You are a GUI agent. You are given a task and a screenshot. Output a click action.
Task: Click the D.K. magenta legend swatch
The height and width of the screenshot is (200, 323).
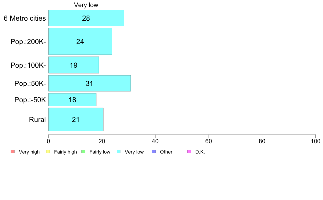[189, 152]
